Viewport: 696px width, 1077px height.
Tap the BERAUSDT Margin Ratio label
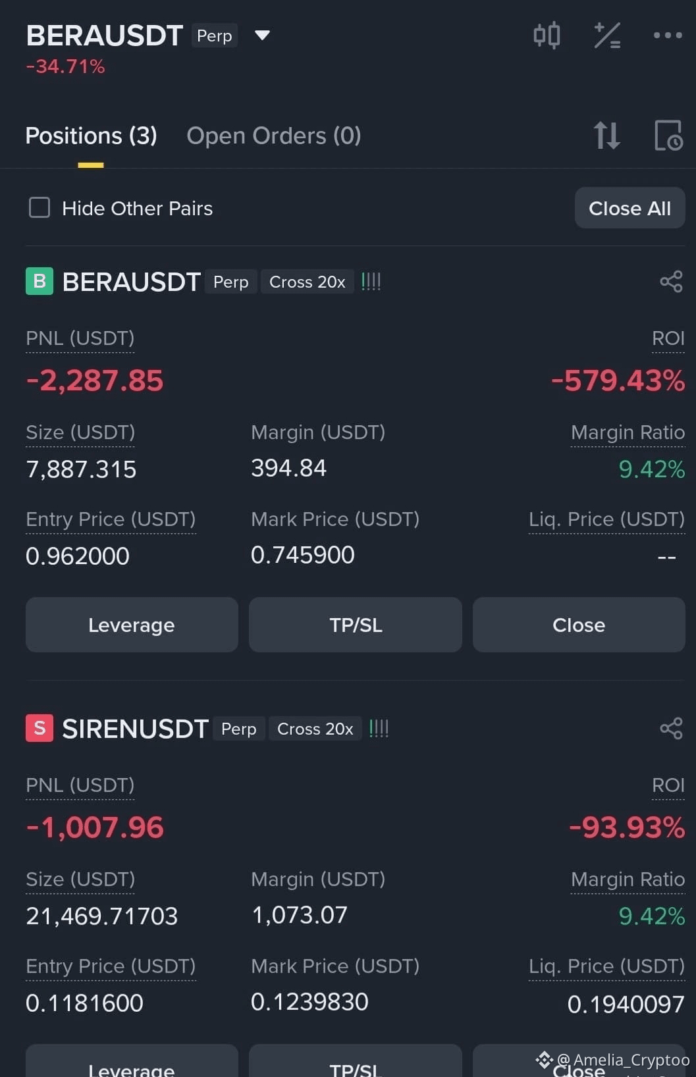(x=628, y=433)
